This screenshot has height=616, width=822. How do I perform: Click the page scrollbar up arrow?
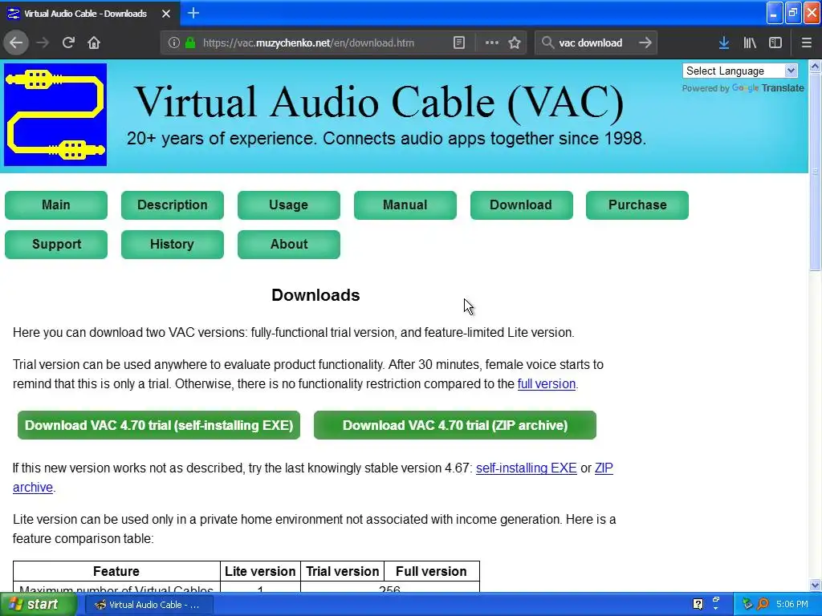click(815, 66)
